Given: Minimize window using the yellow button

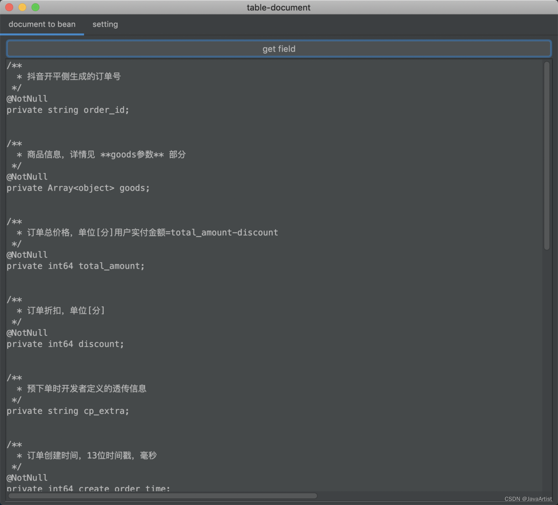Looking at the screenshot, I should click(x=22, y=7).
